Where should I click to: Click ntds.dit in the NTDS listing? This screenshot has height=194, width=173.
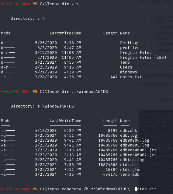(130, 165)
